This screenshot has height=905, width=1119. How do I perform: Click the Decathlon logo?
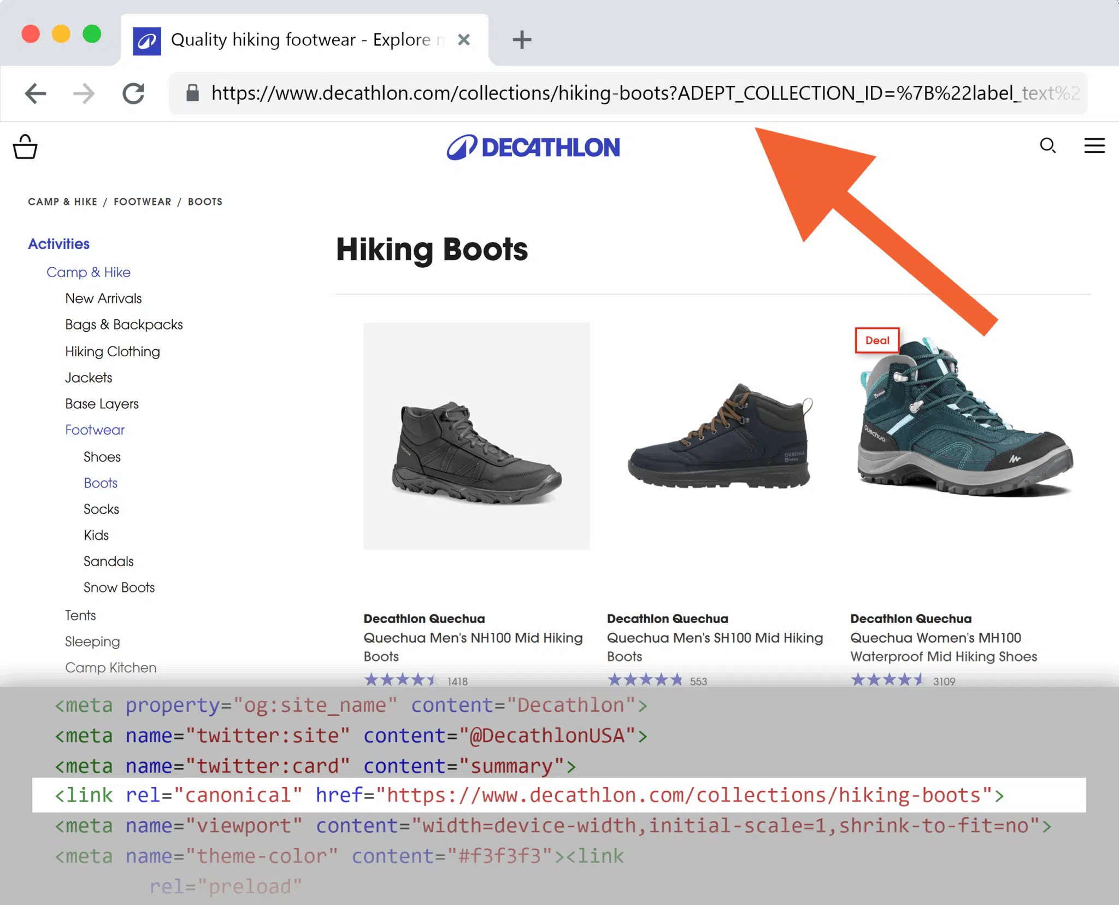533,148
